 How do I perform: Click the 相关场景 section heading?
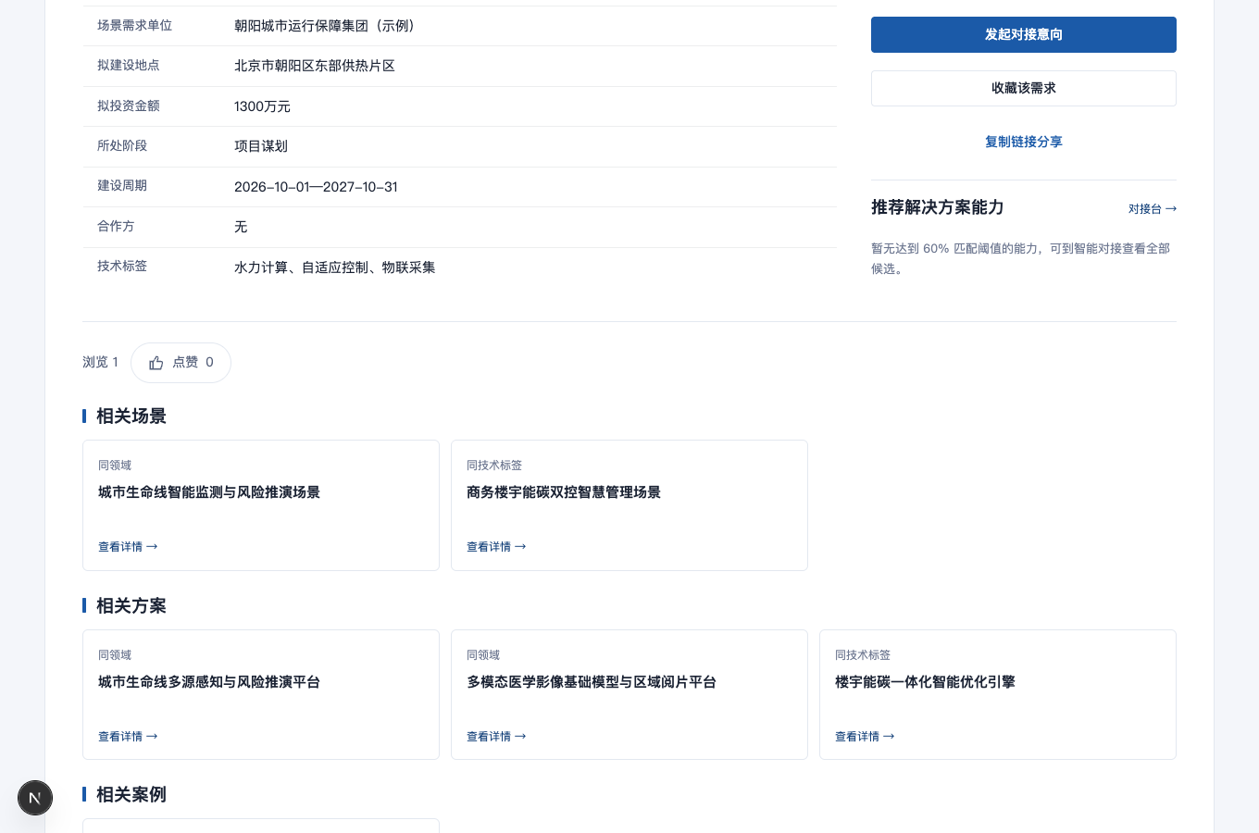[131, 416]
